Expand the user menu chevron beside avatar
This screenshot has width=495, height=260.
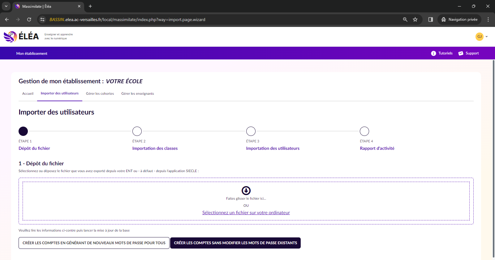[x=487, y=37]
